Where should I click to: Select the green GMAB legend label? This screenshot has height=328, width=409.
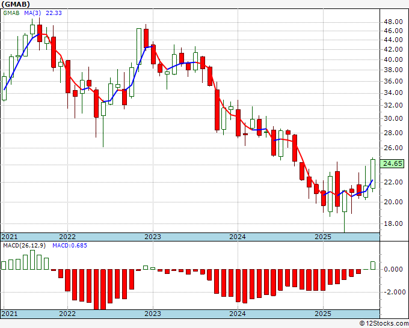pos(11,13)
